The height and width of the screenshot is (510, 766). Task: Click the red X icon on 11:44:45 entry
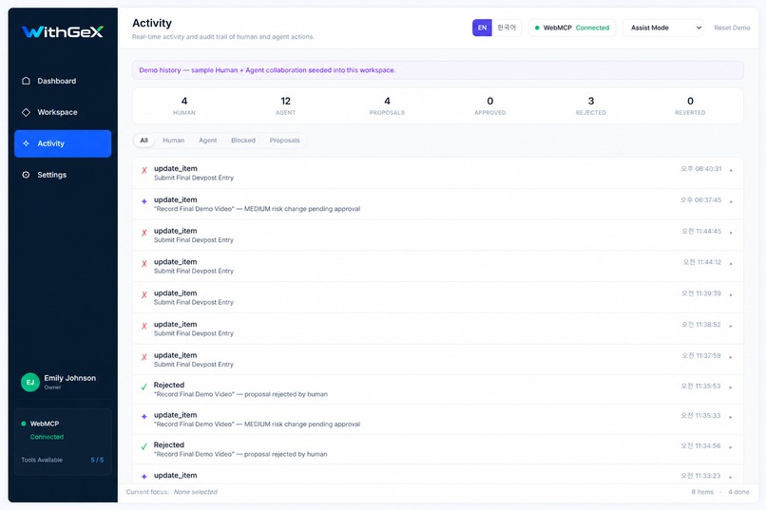pos(144,233)
